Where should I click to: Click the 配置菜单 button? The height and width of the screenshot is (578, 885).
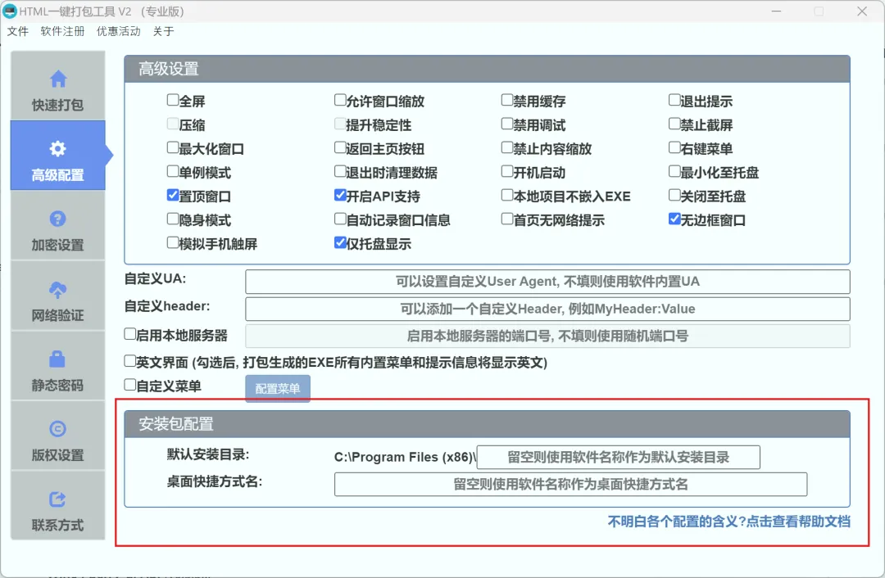(x=278, y=389)
